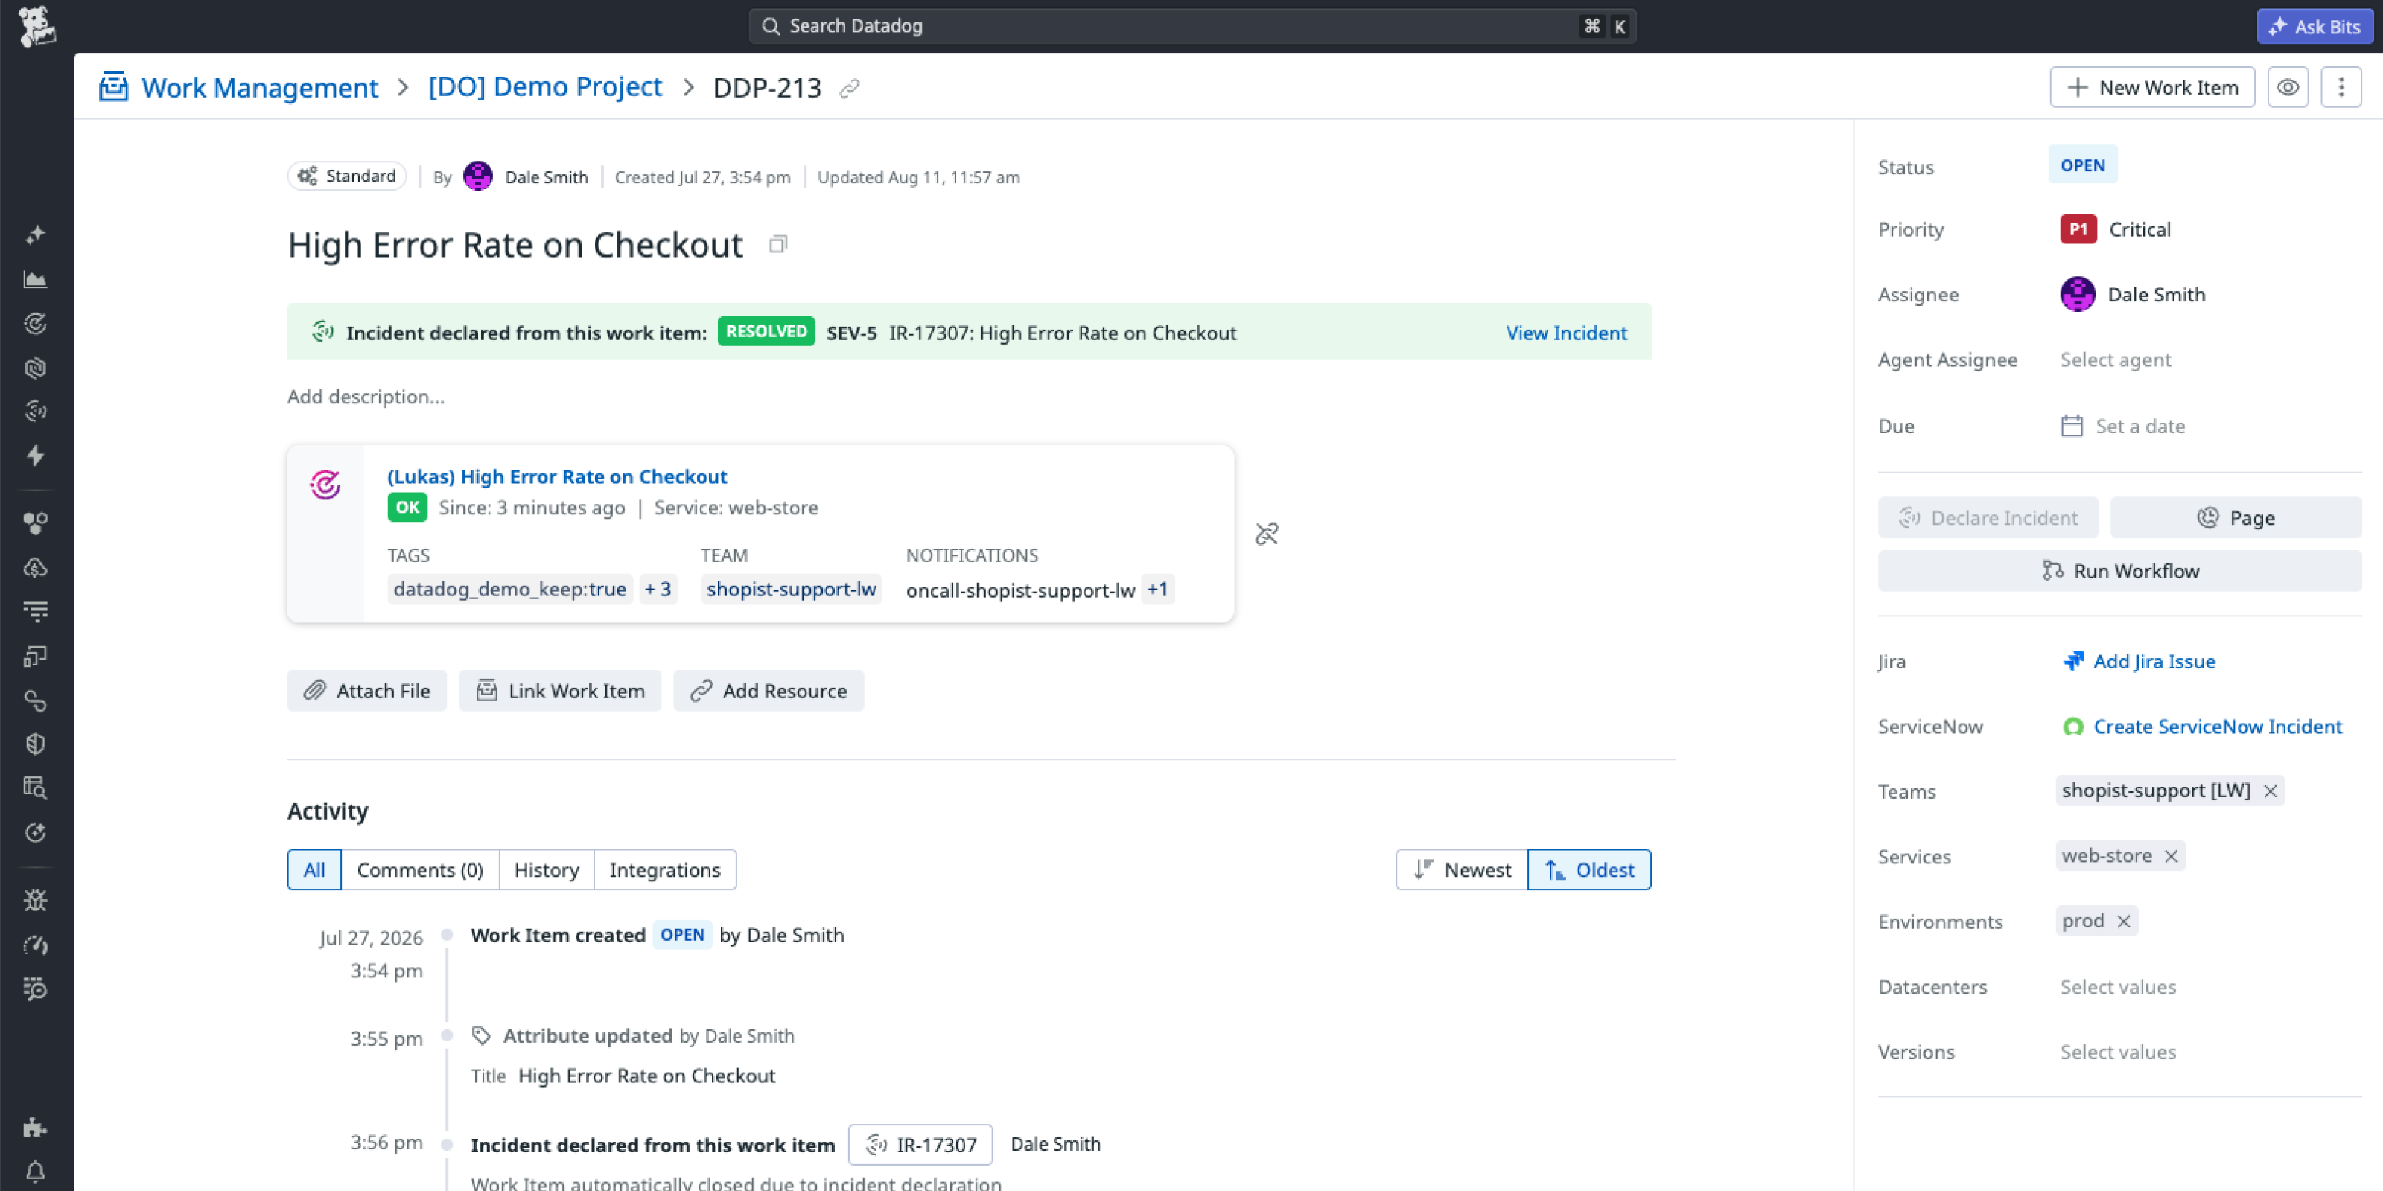
Task: Open the Datacenters Select values field
Action: coord(2117,986)
